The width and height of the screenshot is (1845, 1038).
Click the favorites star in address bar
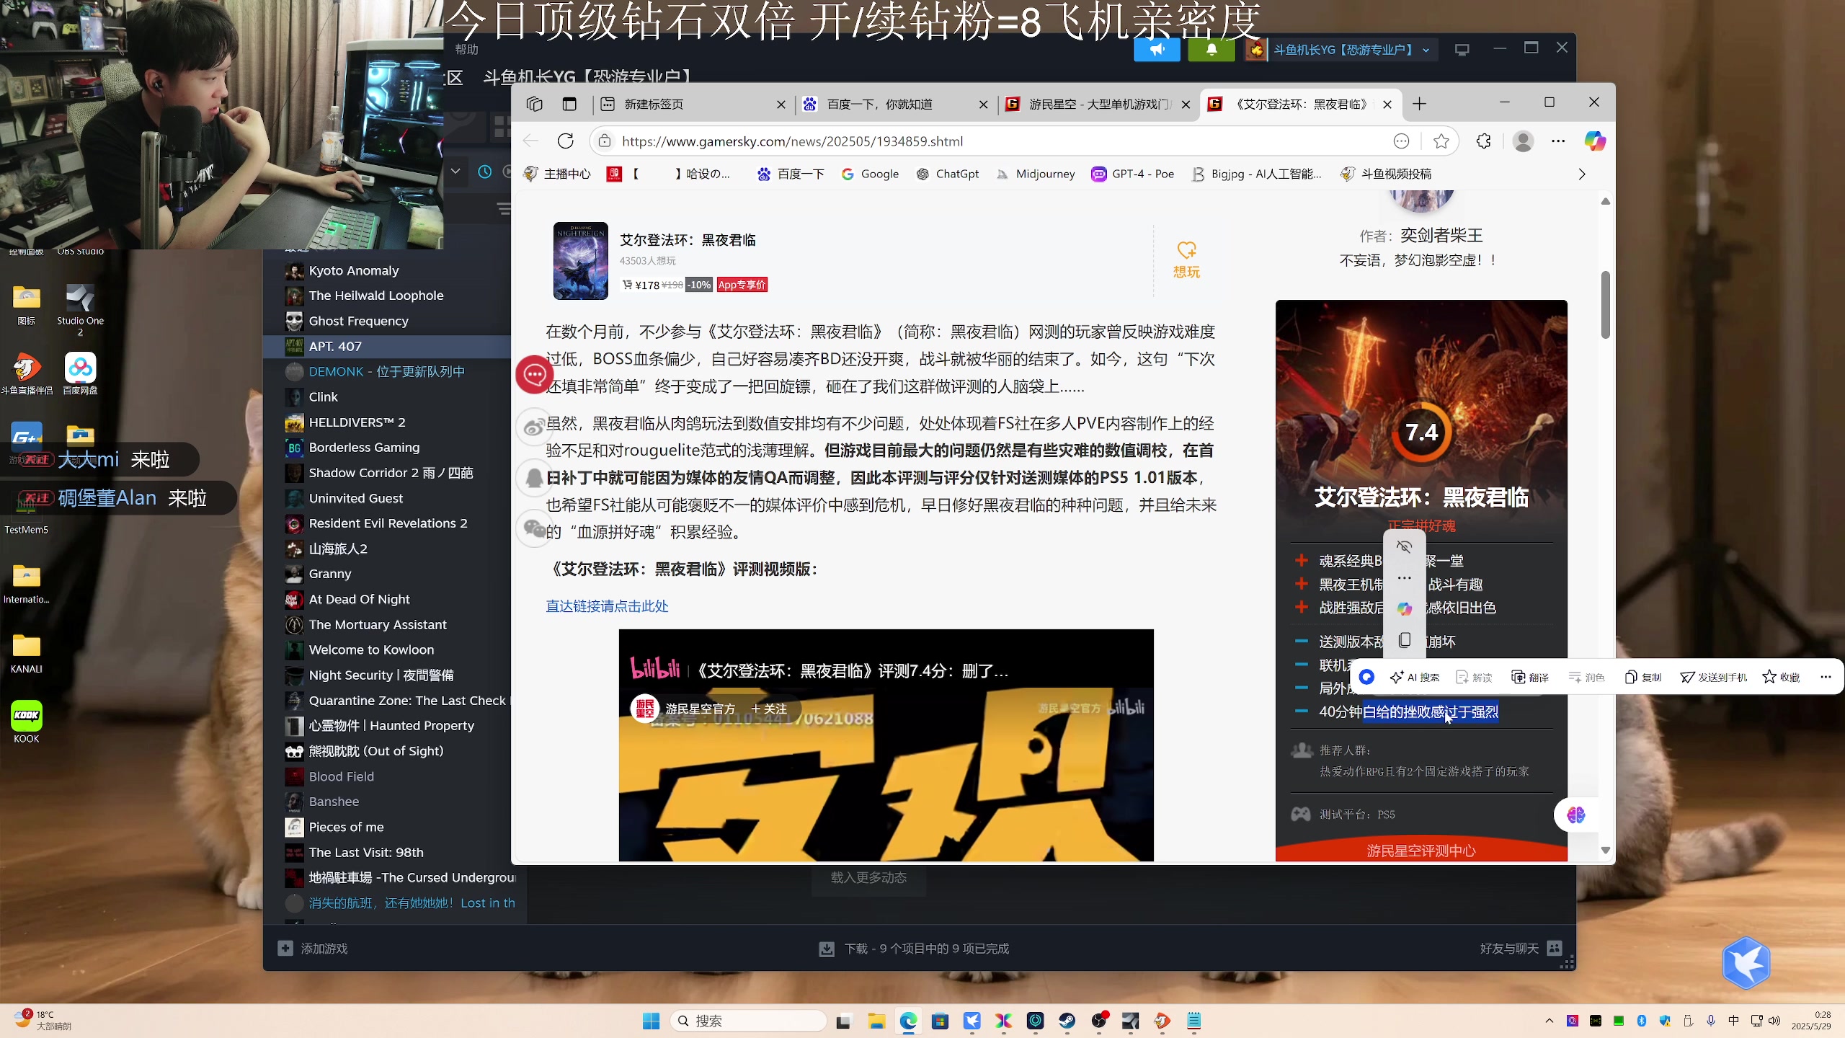[x=1441, y=141]
